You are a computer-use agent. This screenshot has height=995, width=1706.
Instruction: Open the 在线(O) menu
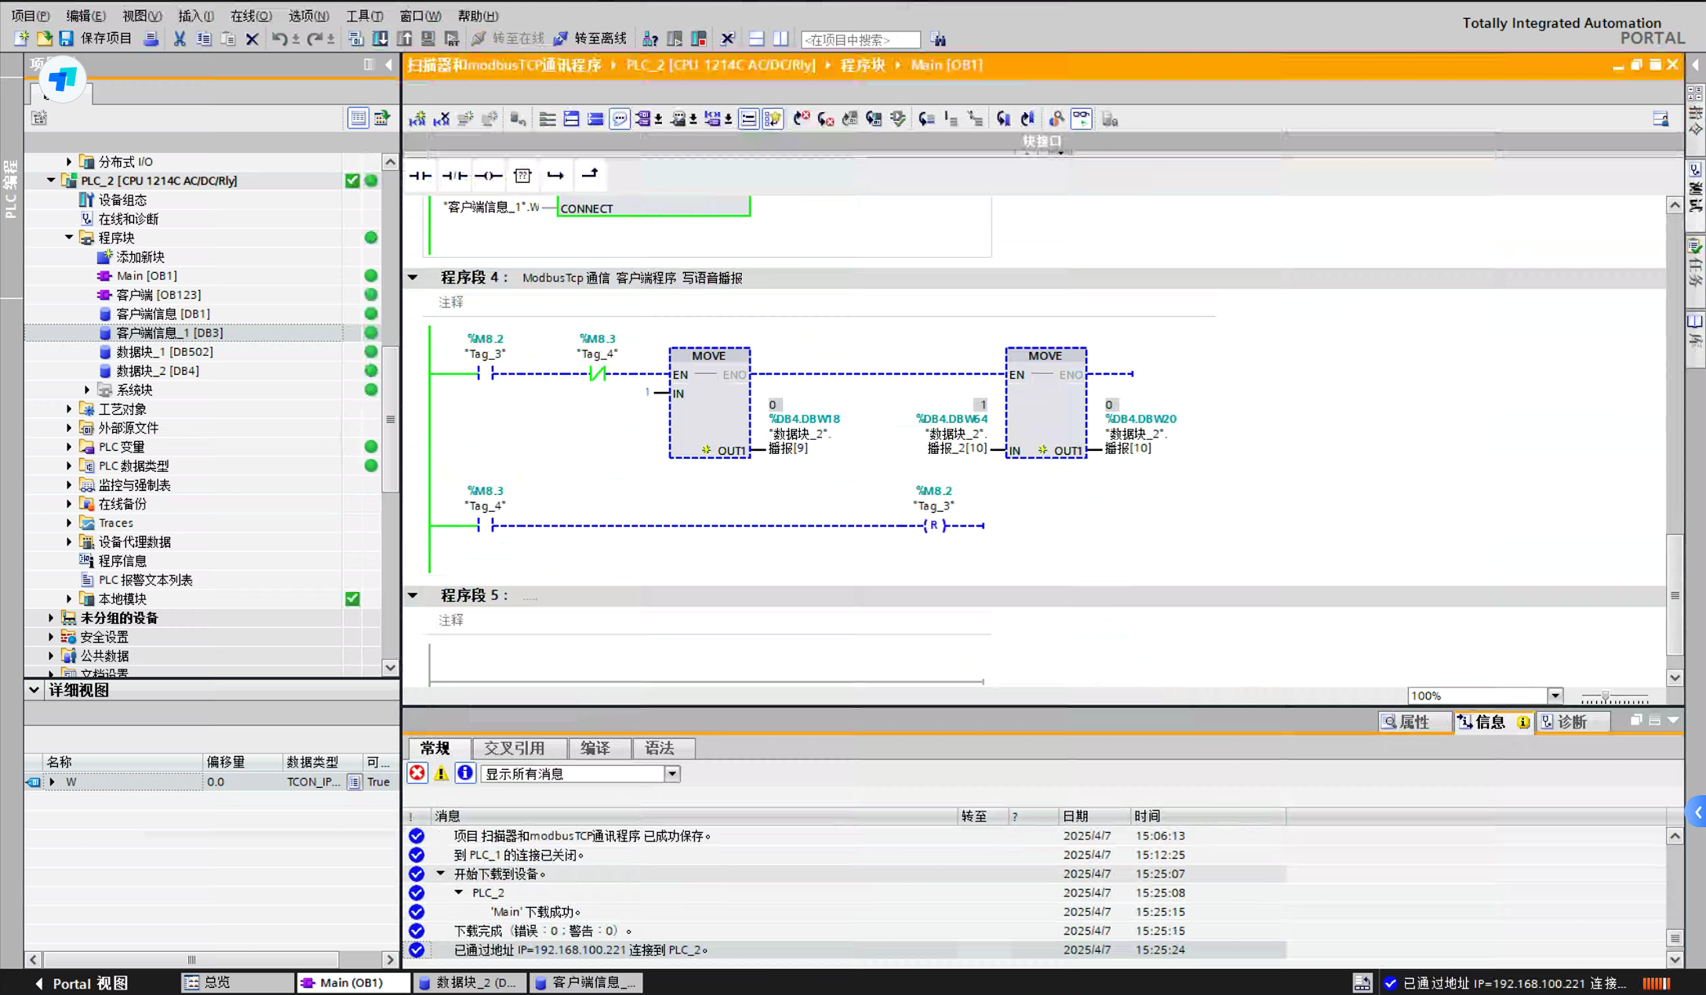tap(251, 16)
